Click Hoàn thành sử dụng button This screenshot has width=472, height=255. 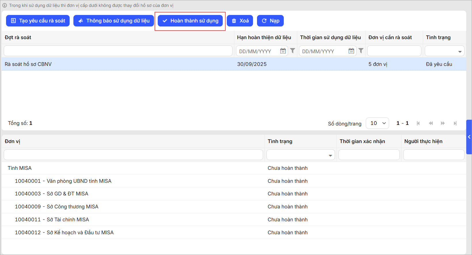[190, 21]
